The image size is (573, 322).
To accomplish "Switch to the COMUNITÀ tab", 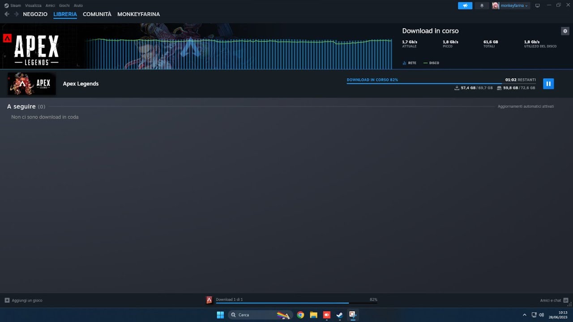I will [97, 14].
